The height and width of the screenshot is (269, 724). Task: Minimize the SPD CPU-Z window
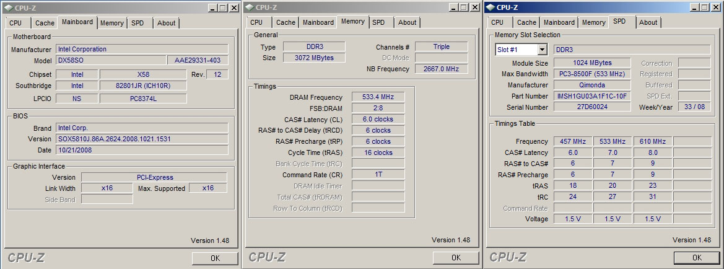[x=694, y=7]
